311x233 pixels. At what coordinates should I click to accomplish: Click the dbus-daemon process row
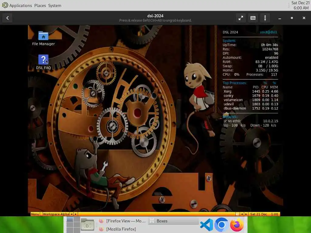click(251, 108)
